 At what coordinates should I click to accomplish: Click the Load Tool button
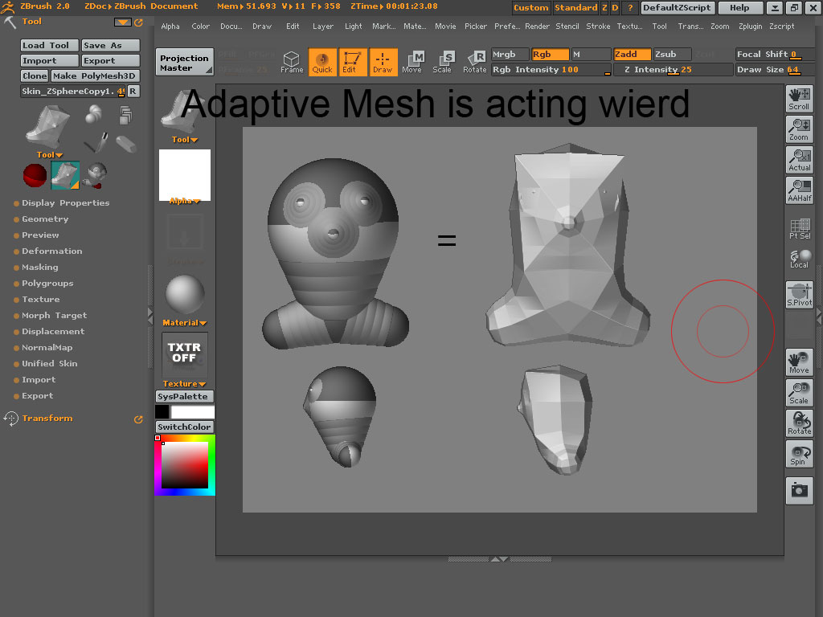point(49,46)
